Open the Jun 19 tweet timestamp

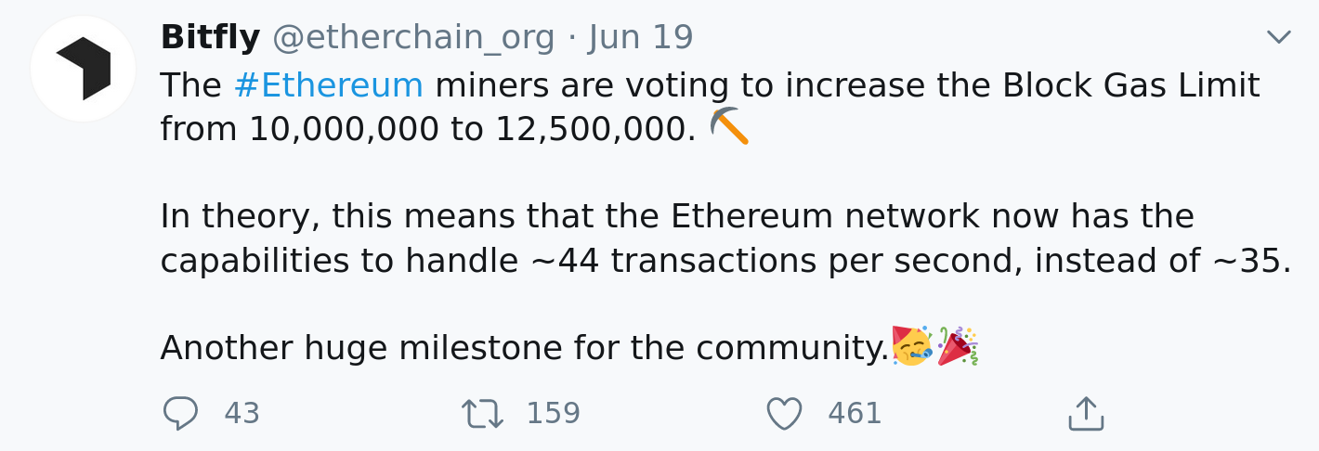point(641,38)
